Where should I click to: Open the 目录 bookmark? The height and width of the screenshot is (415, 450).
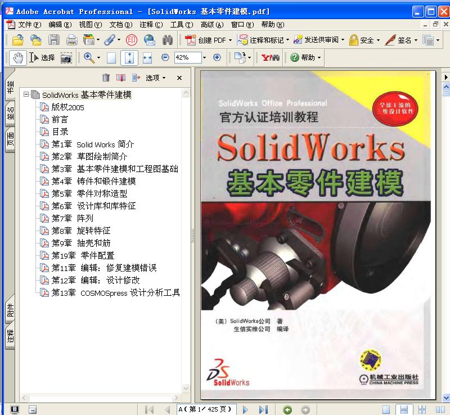point(60,132)
